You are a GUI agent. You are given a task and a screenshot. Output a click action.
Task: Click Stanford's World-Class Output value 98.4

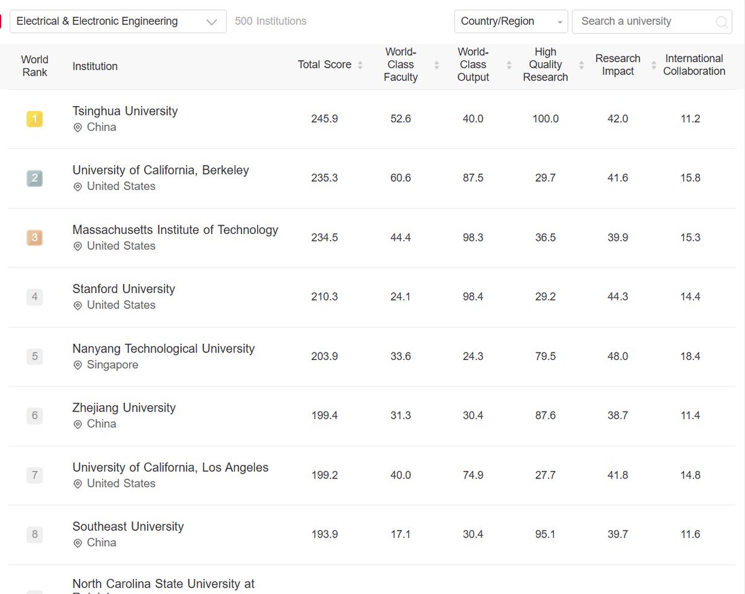[473, 297]
